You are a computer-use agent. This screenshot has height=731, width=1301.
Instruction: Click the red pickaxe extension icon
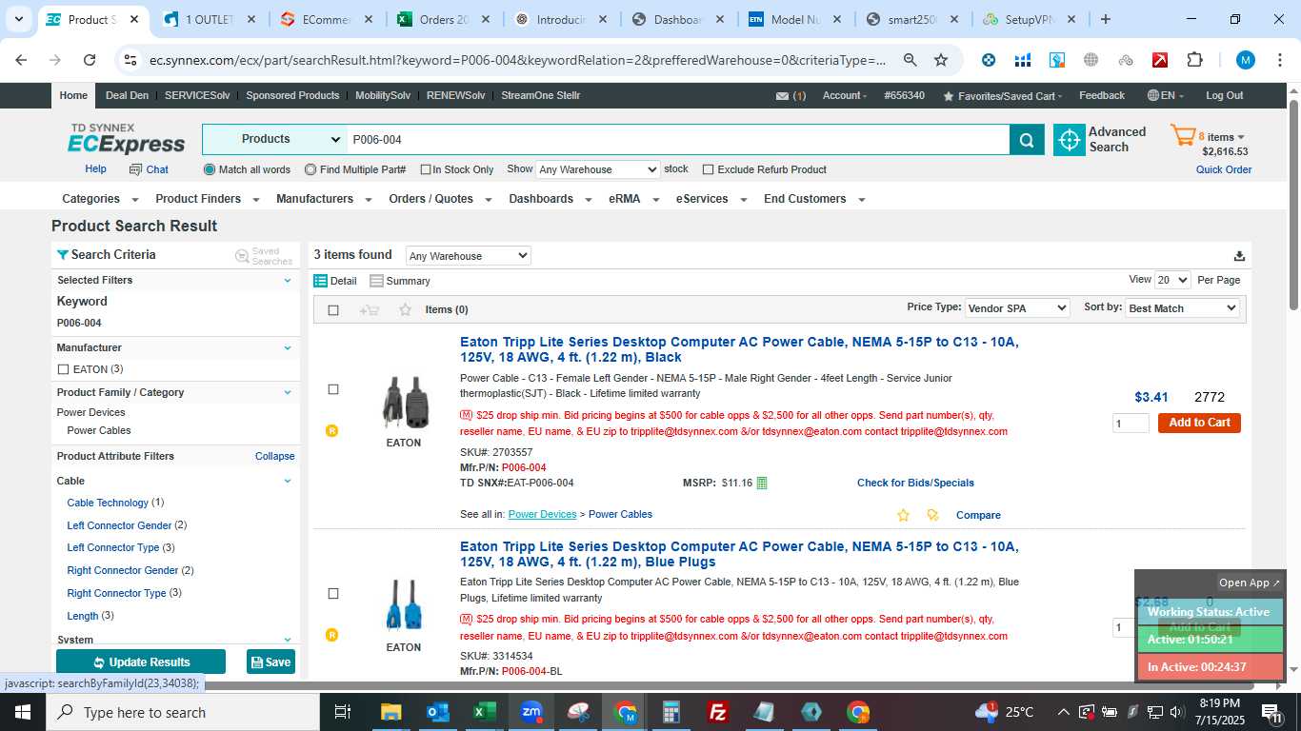tap(1160, 60)
